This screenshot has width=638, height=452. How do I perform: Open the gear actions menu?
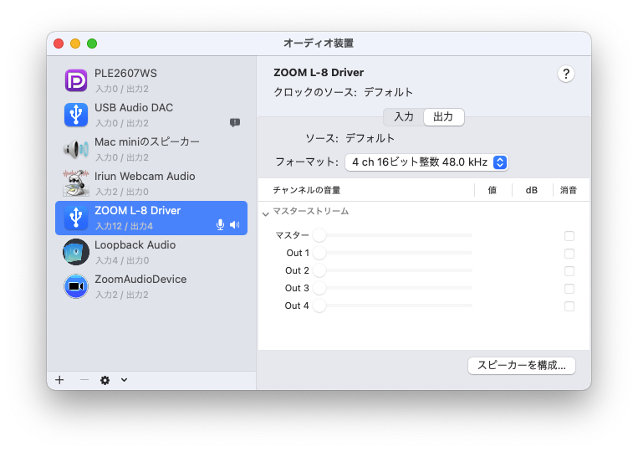(x=105, y=380)
